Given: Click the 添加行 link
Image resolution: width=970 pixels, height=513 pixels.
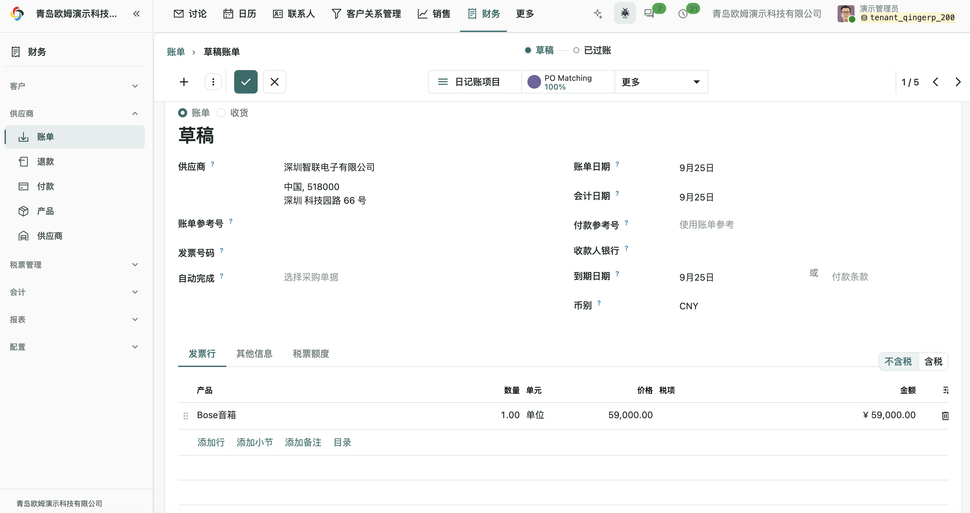Looking at the screenshot, I should point(211,442).
